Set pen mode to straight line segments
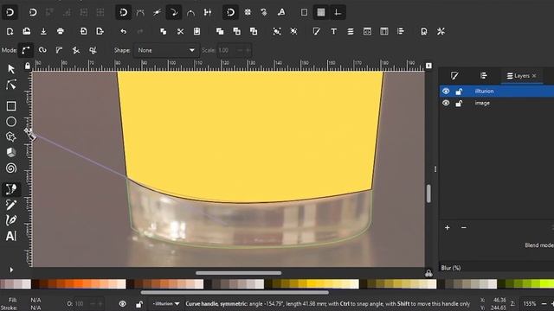554x311 pixels. click(76, 50)
